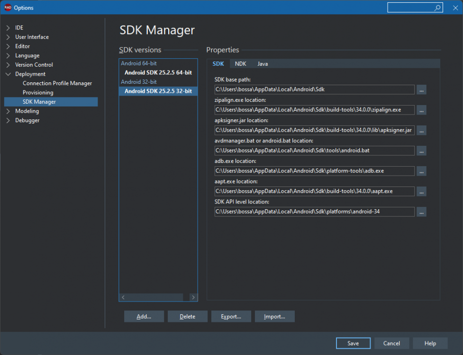Screen dimensions: 463x355
Task: Switch to the NDK tab
Action: (x=240, y=64)
